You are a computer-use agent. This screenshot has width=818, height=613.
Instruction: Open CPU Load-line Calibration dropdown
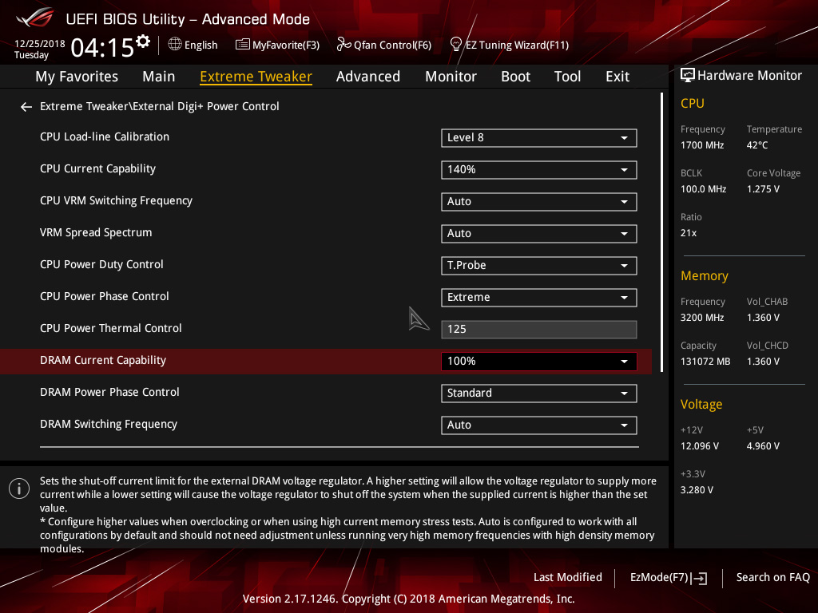[539, 138]
